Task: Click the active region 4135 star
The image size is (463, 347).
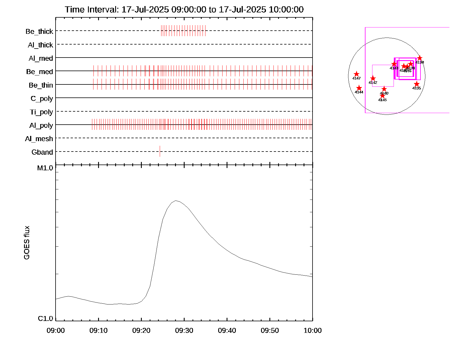Action: click(416, 84)
